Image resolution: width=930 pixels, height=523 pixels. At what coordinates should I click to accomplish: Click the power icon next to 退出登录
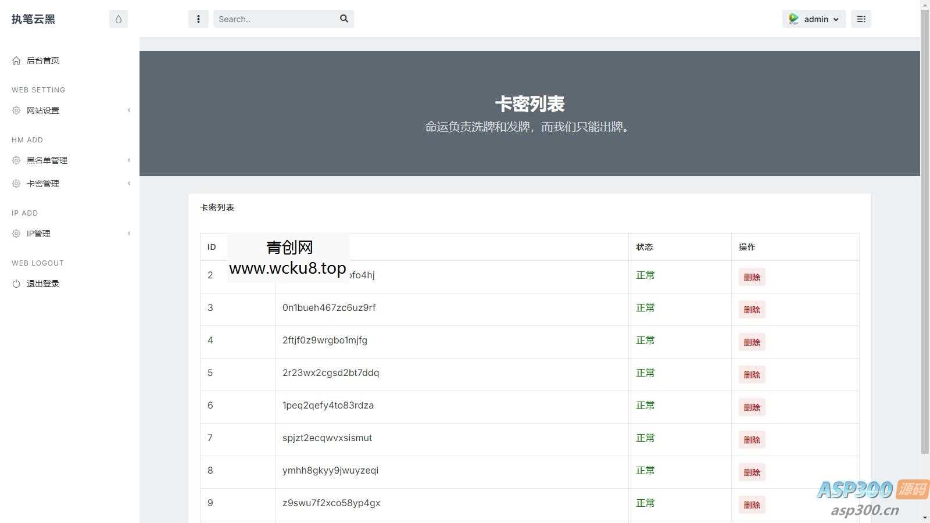click(x=15, y=284)
